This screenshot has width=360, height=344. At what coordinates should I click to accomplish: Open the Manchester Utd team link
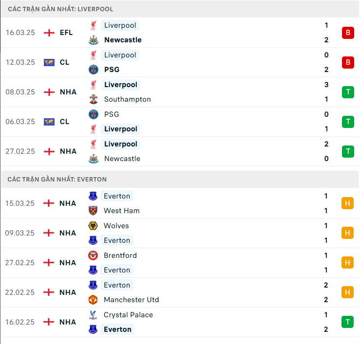pos(131,300)
